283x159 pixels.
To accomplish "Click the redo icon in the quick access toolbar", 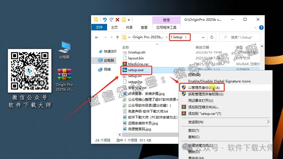I will [x=111, y=19].
